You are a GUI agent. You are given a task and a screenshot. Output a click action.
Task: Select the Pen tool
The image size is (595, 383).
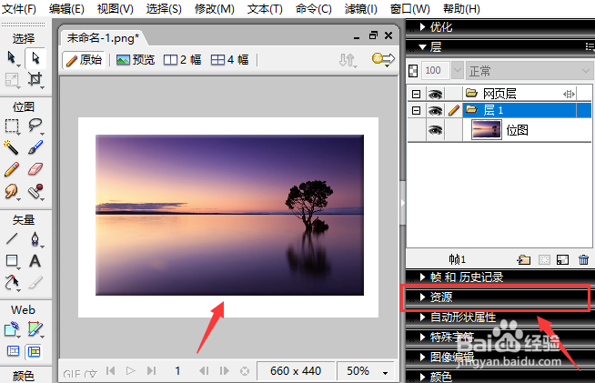pos(35,239)
